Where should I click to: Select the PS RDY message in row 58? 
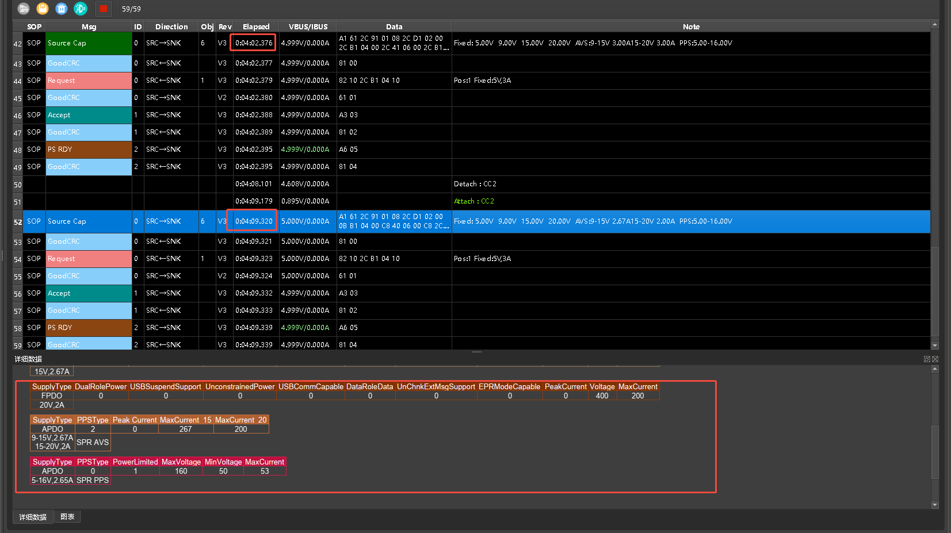pos(89,328)
